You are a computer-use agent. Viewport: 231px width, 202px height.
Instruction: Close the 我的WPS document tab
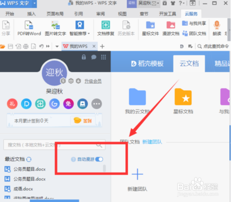(94, 46)
